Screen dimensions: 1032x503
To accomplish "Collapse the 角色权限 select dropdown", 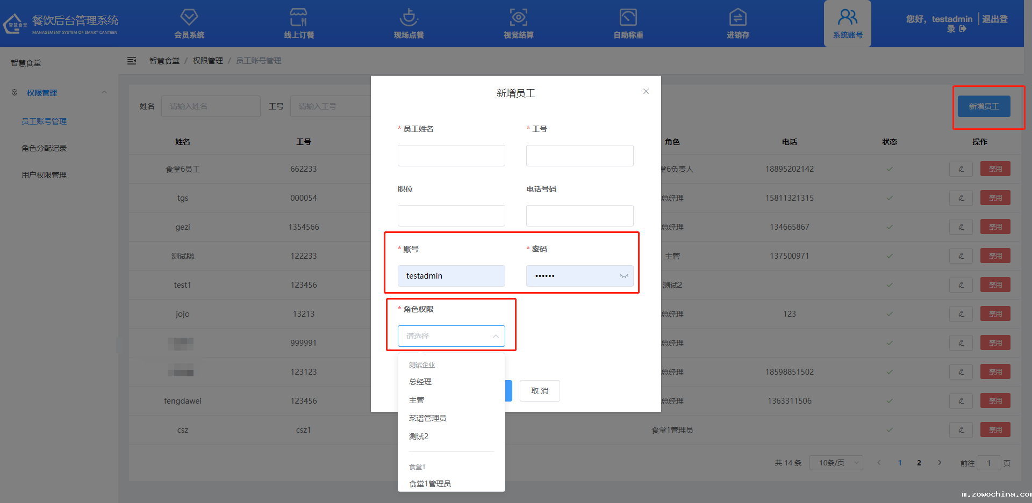I will 495,336.
